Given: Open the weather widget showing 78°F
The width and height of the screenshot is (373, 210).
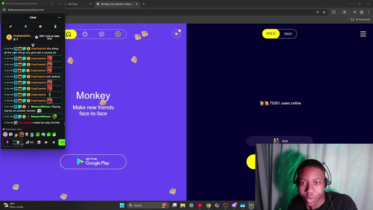Looking at the screenshot, I should click(x=13, y=205).
